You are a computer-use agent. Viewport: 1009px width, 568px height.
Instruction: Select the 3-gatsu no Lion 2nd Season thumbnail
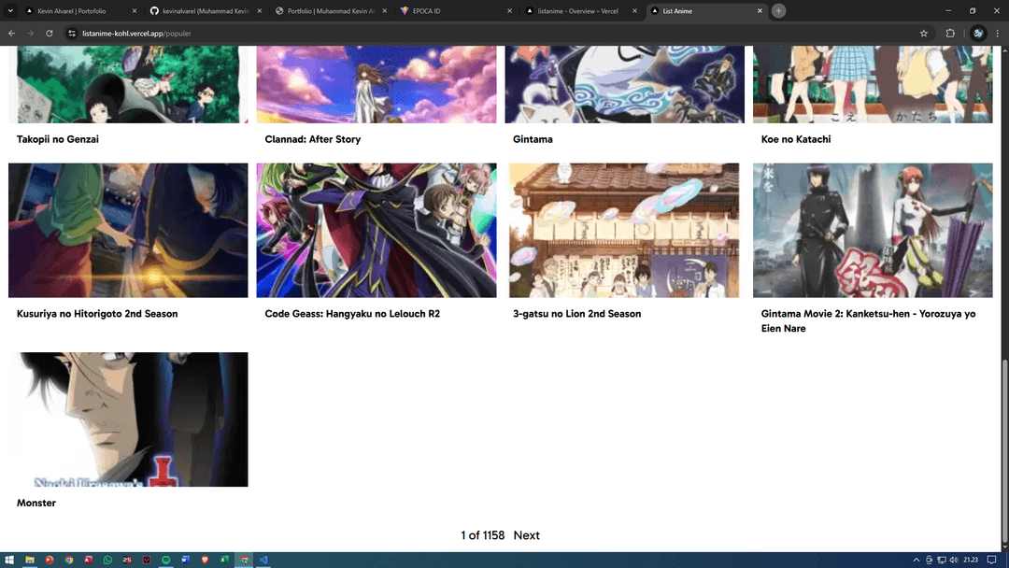coord(624,231)
